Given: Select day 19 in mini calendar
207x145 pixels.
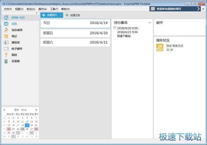Looking at the screenshot, I should (x=27, y=125).
